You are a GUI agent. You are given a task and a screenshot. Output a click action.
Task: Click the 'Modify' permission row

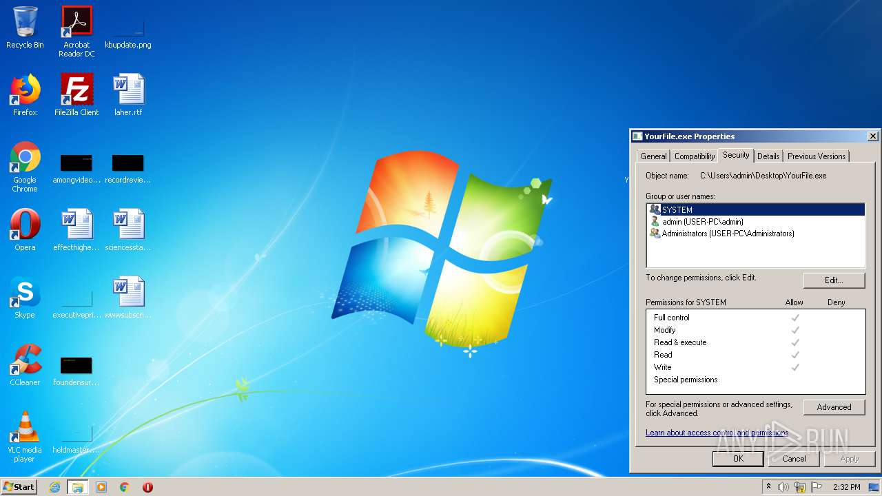coord(756,330)
